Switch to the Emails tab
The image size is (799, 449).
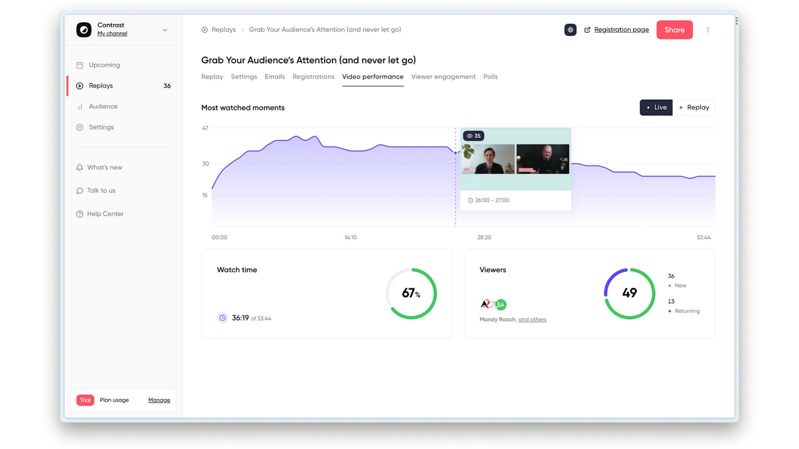[275, 77]
